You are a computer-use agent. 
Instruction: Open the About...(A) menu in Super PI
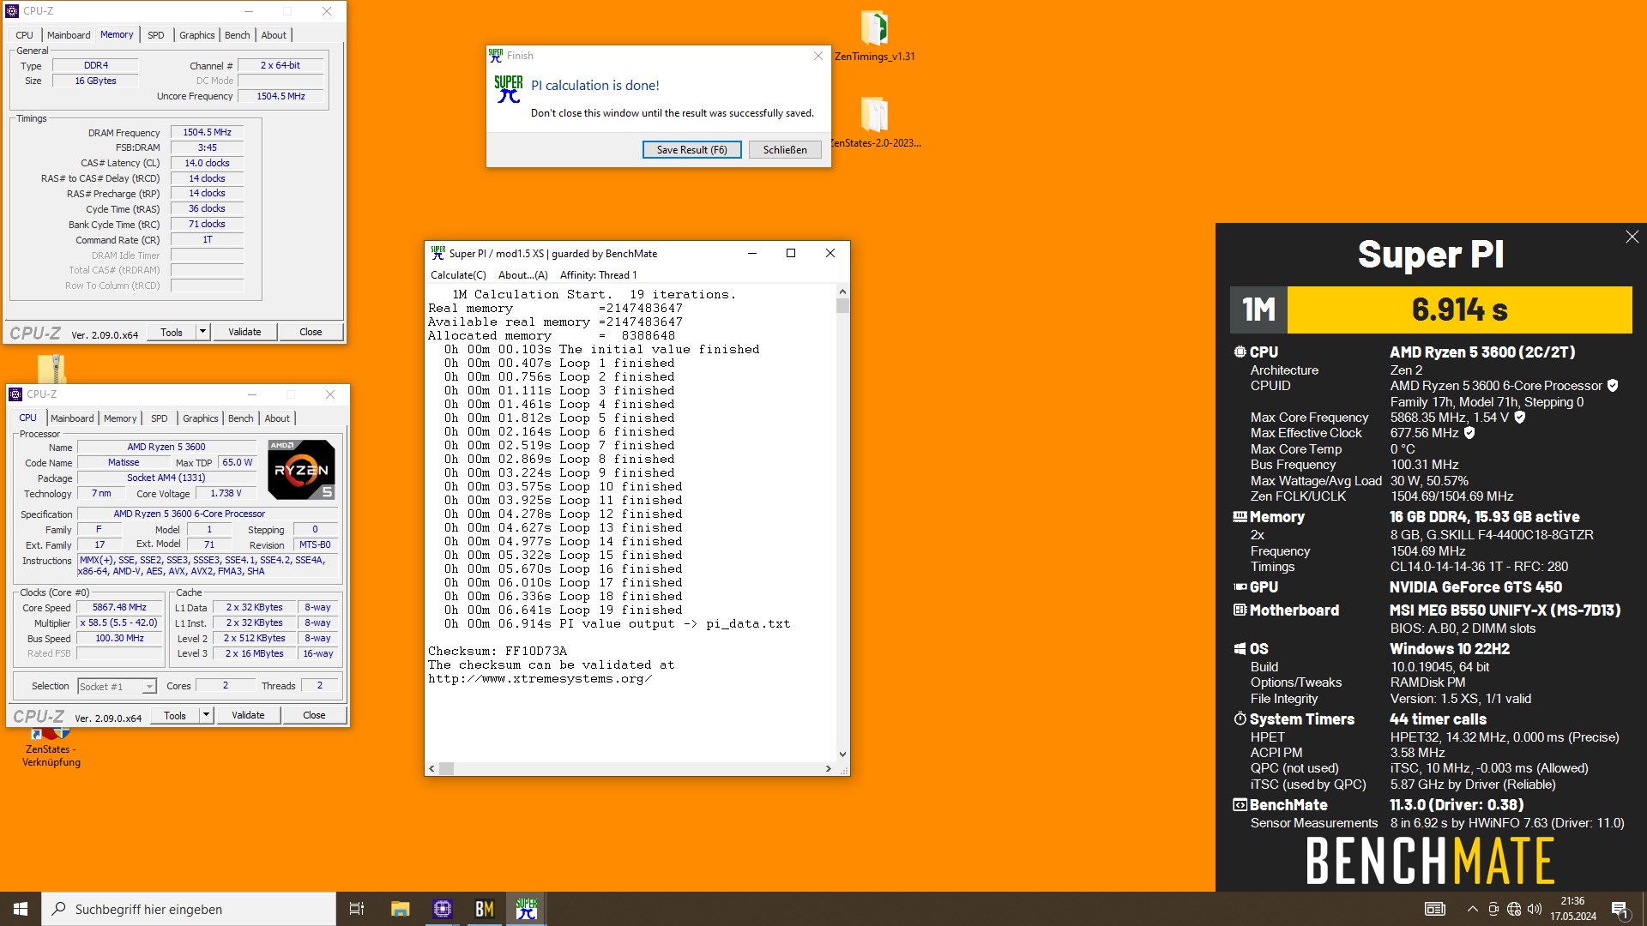coord(523,275)
